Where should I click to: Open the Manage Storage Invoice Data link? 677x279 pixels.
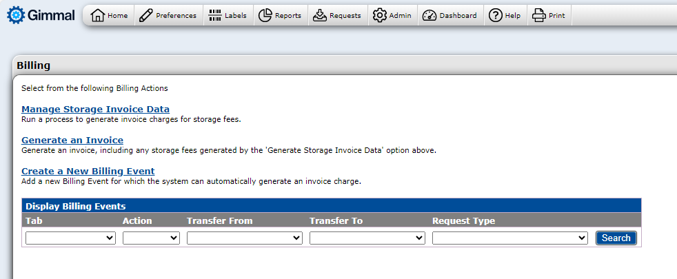tap(95, 109)
